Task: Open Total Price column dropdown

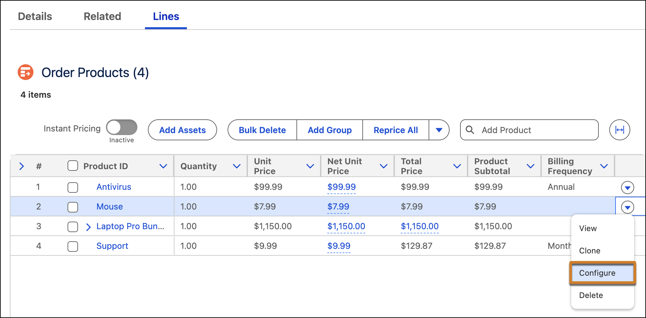Action: [457, 166]
